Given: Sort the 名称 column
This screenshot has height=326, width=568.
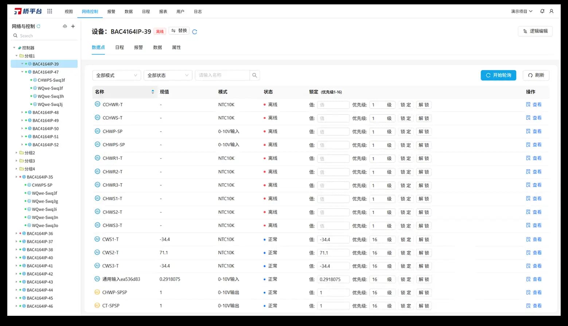Looking at the screenshot, I should 153,92.
